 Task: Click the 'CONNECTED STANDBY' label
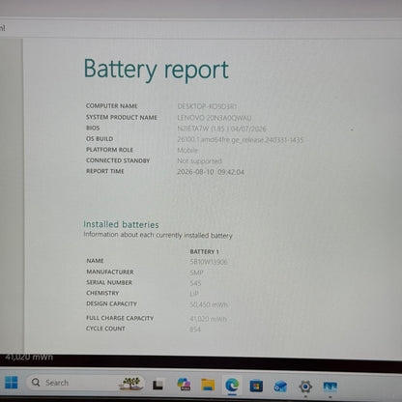pyautogui.click(x=118, y=160)
